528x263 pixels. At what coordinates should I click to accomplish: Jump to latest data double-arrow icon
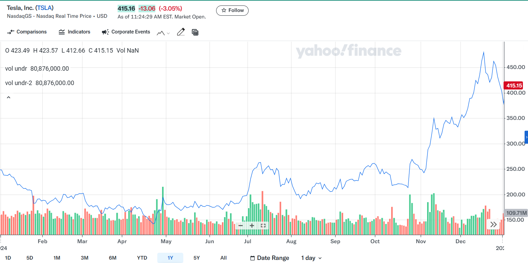tap(493, 224)
